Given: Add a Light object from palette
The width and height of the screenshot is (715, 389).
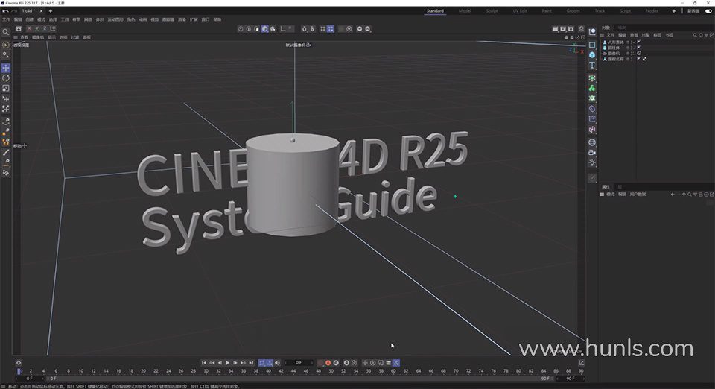Looking at the screenshot, I should pos(592,162).
